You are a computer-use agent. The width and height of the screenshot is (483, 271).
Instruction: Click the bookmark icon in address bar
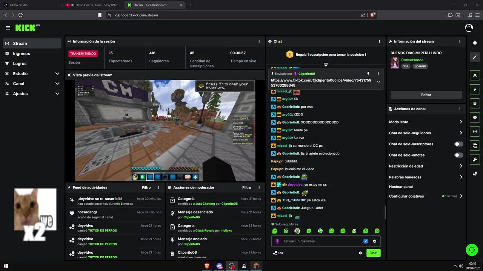pos(100,15)
